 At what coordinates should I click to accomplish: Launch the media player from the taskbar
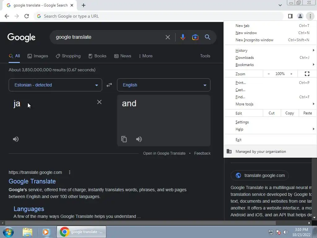[46, 232]
